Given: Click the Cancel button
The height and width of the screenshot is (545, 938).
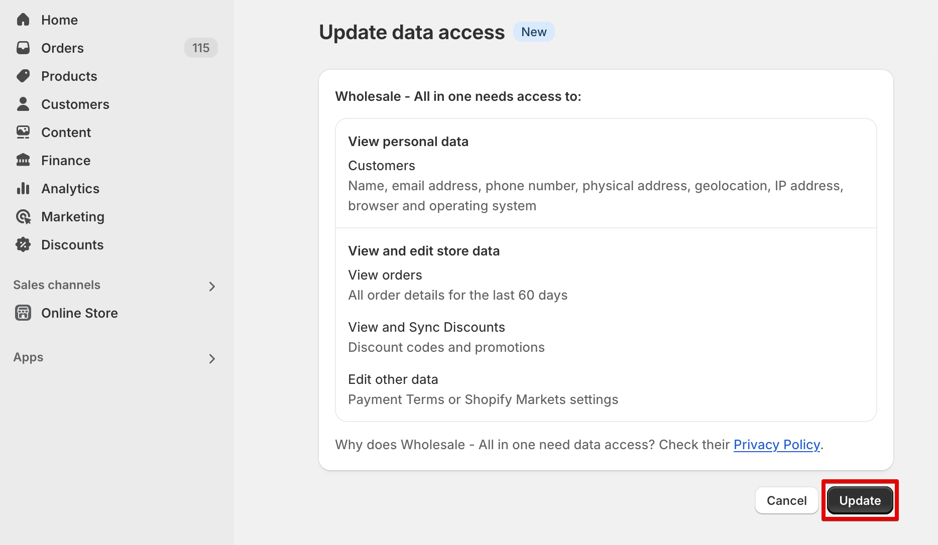Looking at the screenshot, I should (x=786, y=500).
